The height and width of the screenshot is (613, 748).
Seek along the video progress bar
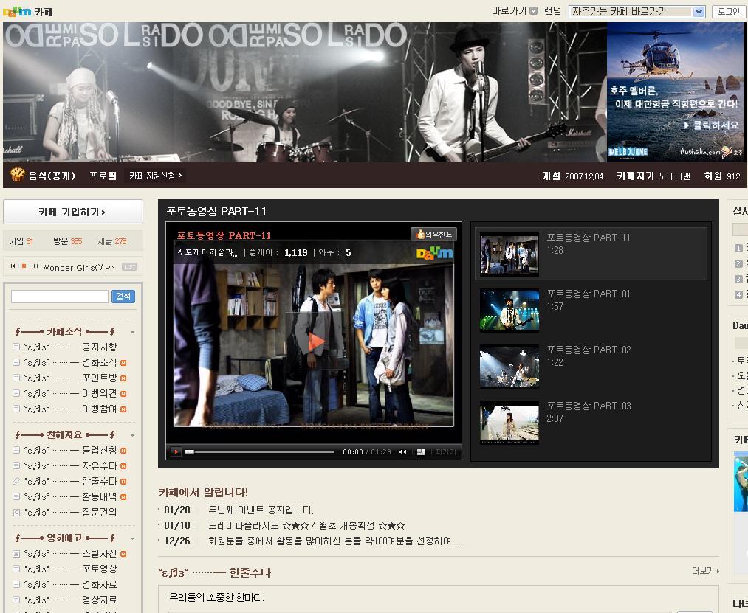point(259,452)
